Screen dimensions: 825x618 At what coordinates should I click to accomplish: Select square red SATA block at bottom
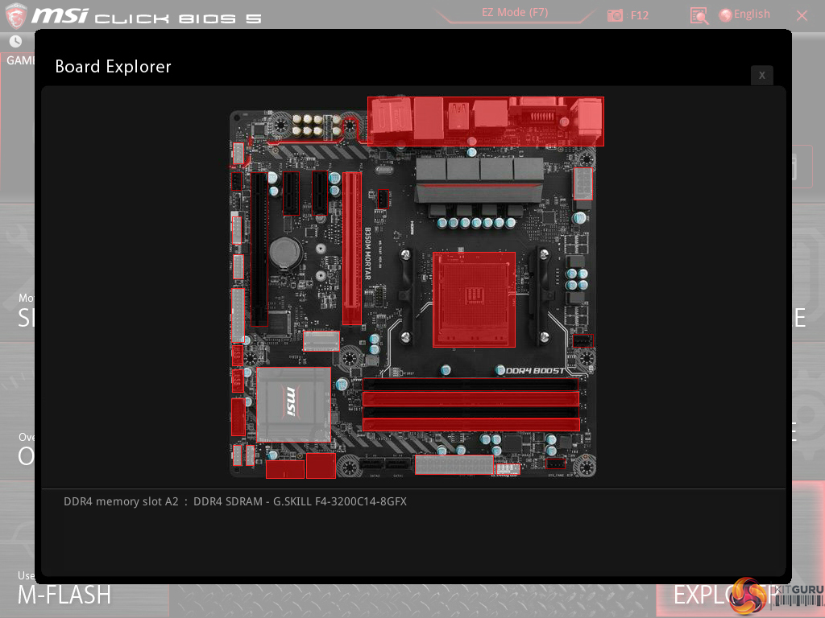pos(321,466)
